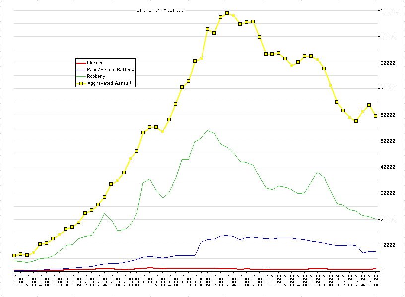Click the last Aggravated Assault marker at 2016
This screenshot has height=297, width=405.
[375, 116]
